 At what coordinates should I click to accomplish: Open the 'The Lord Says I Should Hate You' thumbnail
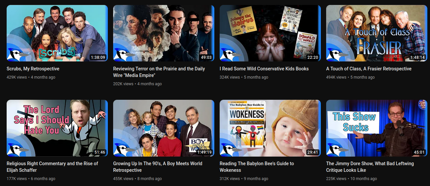(57, 128)
